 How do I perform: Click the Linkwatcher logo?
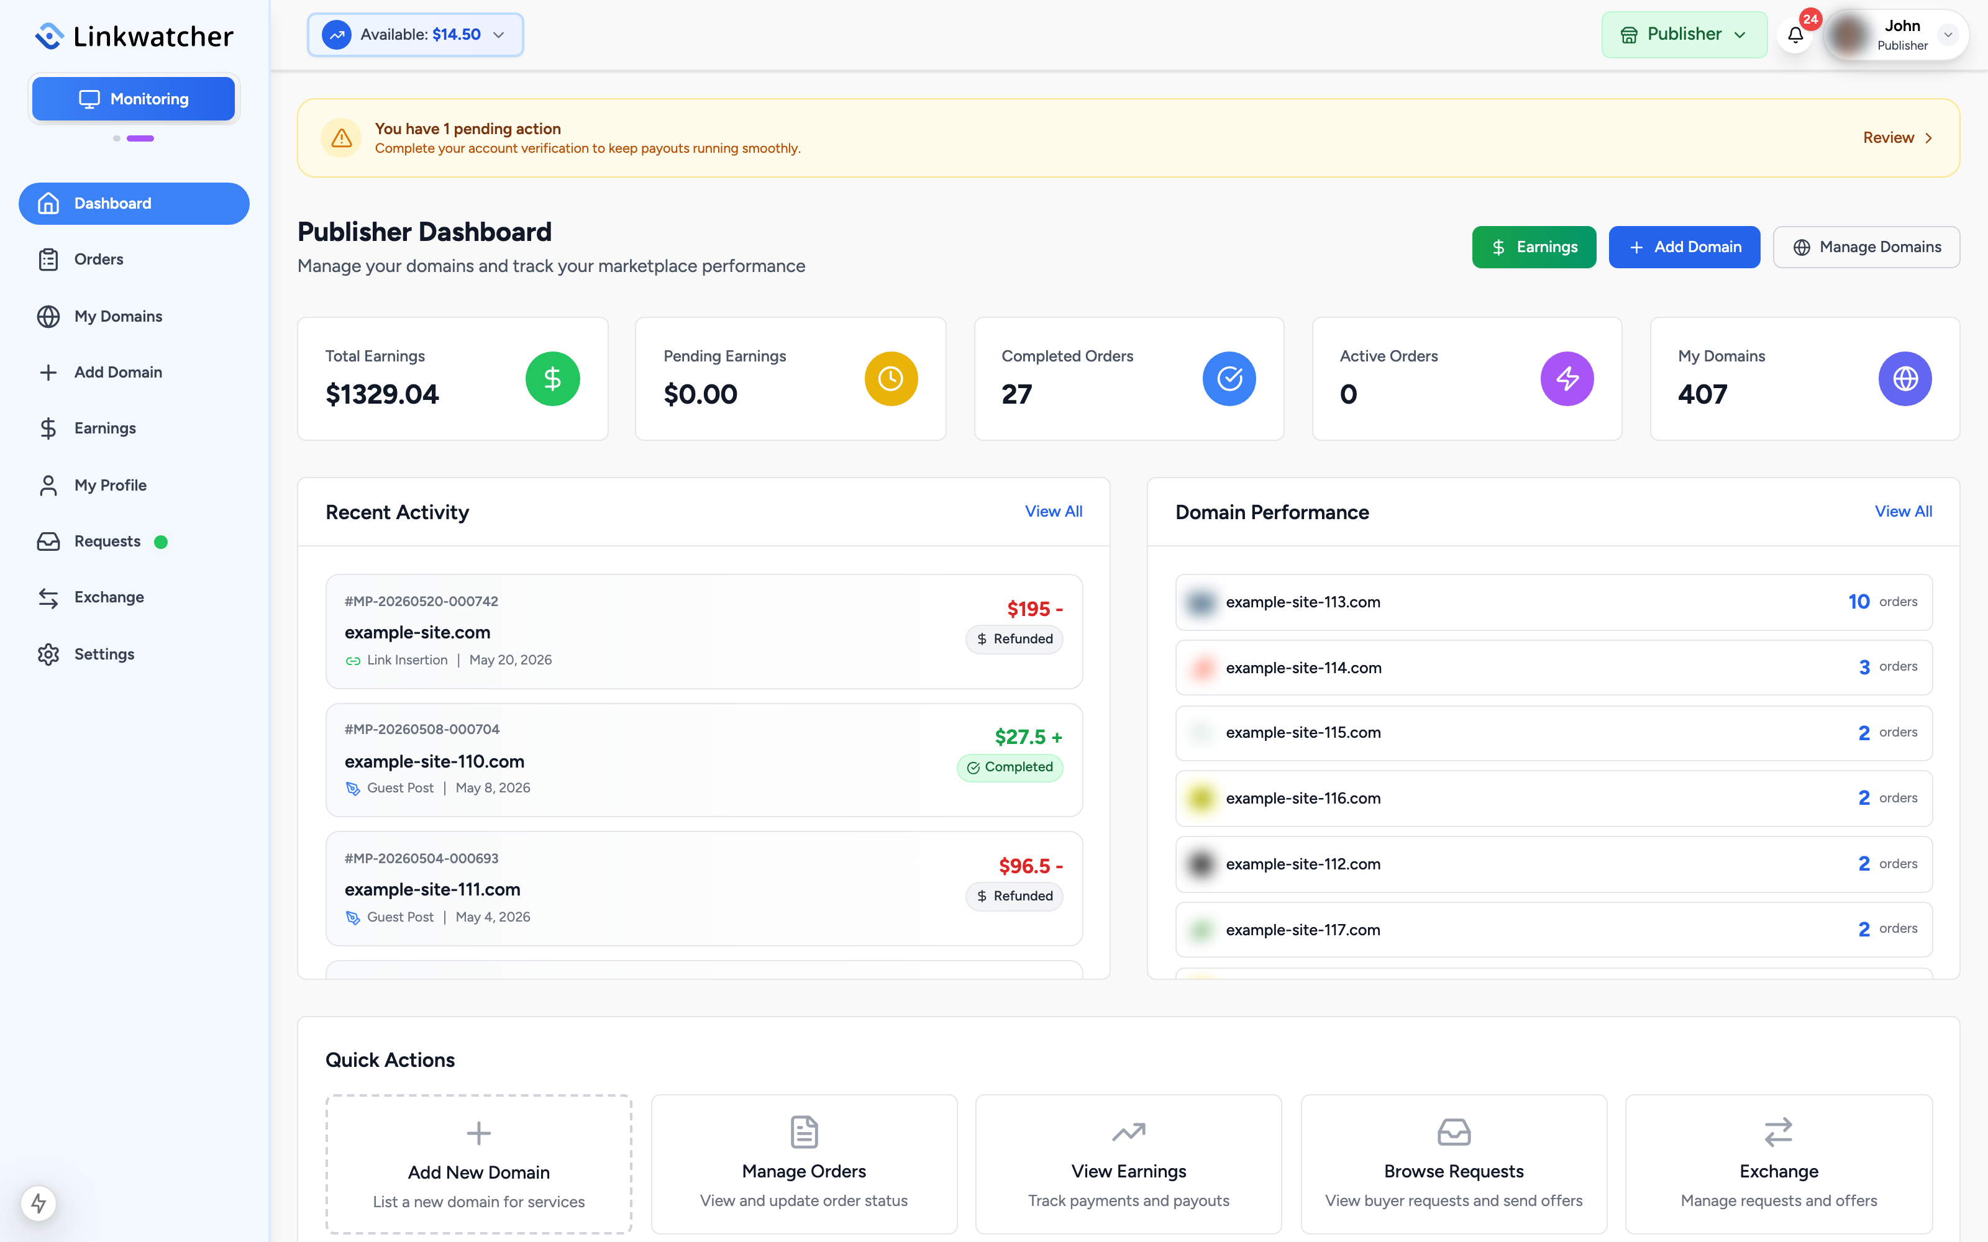[x=134, y=36]
